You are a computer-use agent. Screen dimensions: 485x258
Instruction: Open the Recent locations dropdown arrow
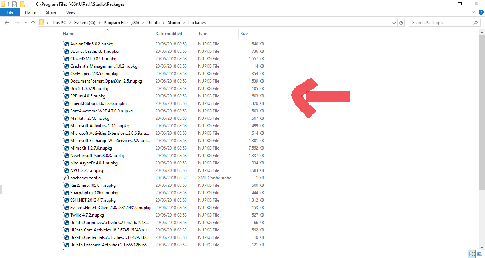pos(26,23)
